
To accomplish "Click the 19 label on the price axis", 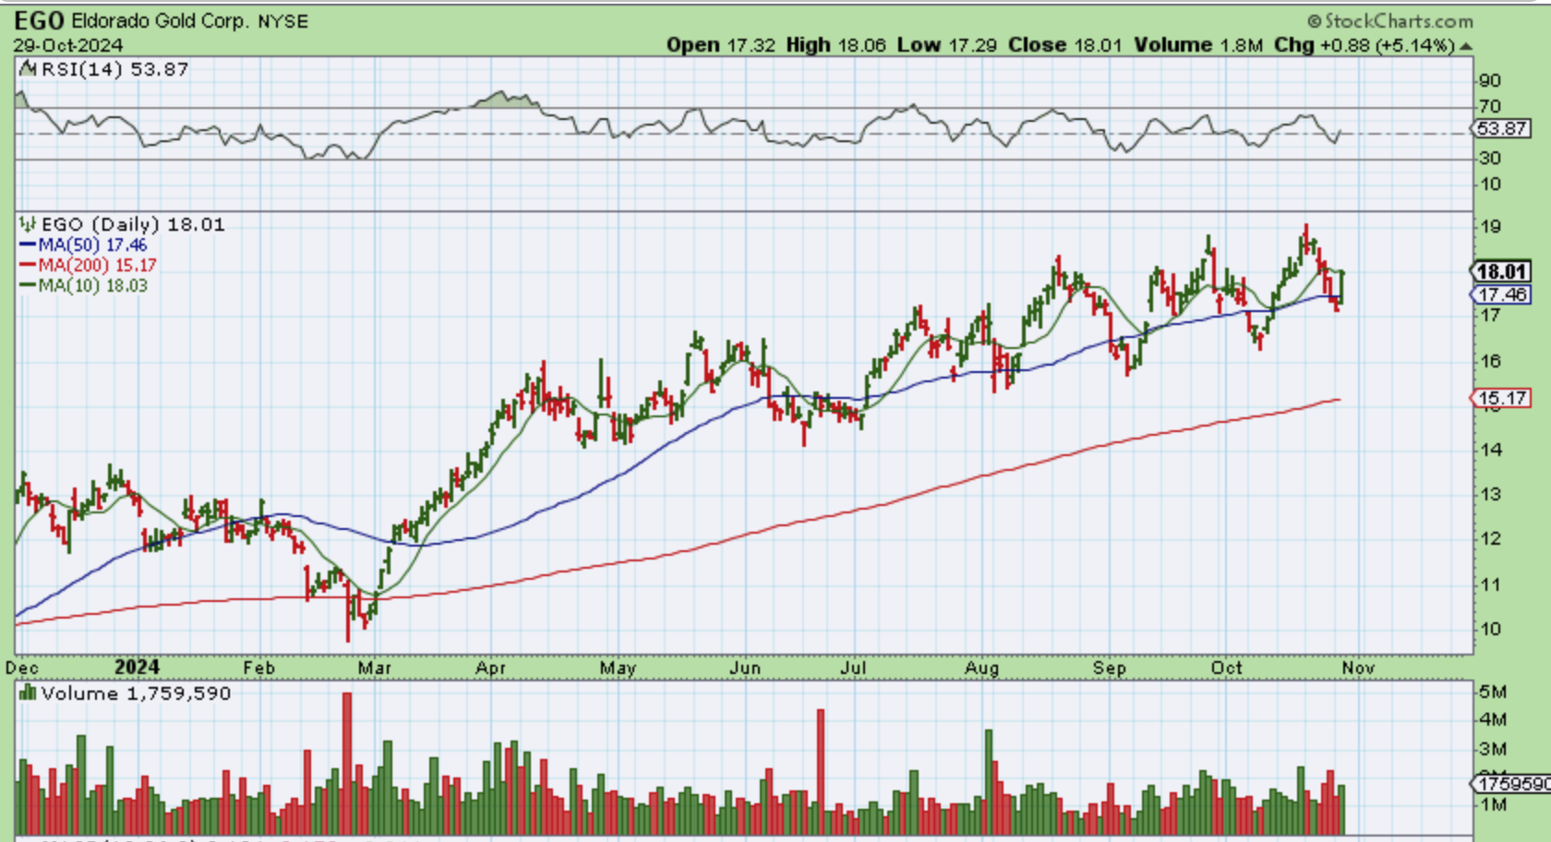I will pos(1490,226).
